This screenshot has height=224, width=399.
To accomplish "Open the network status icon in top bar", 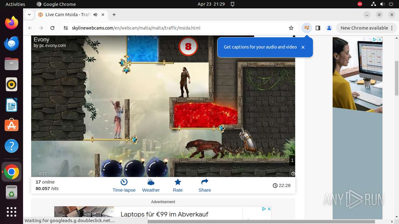I will coord(374,4).
